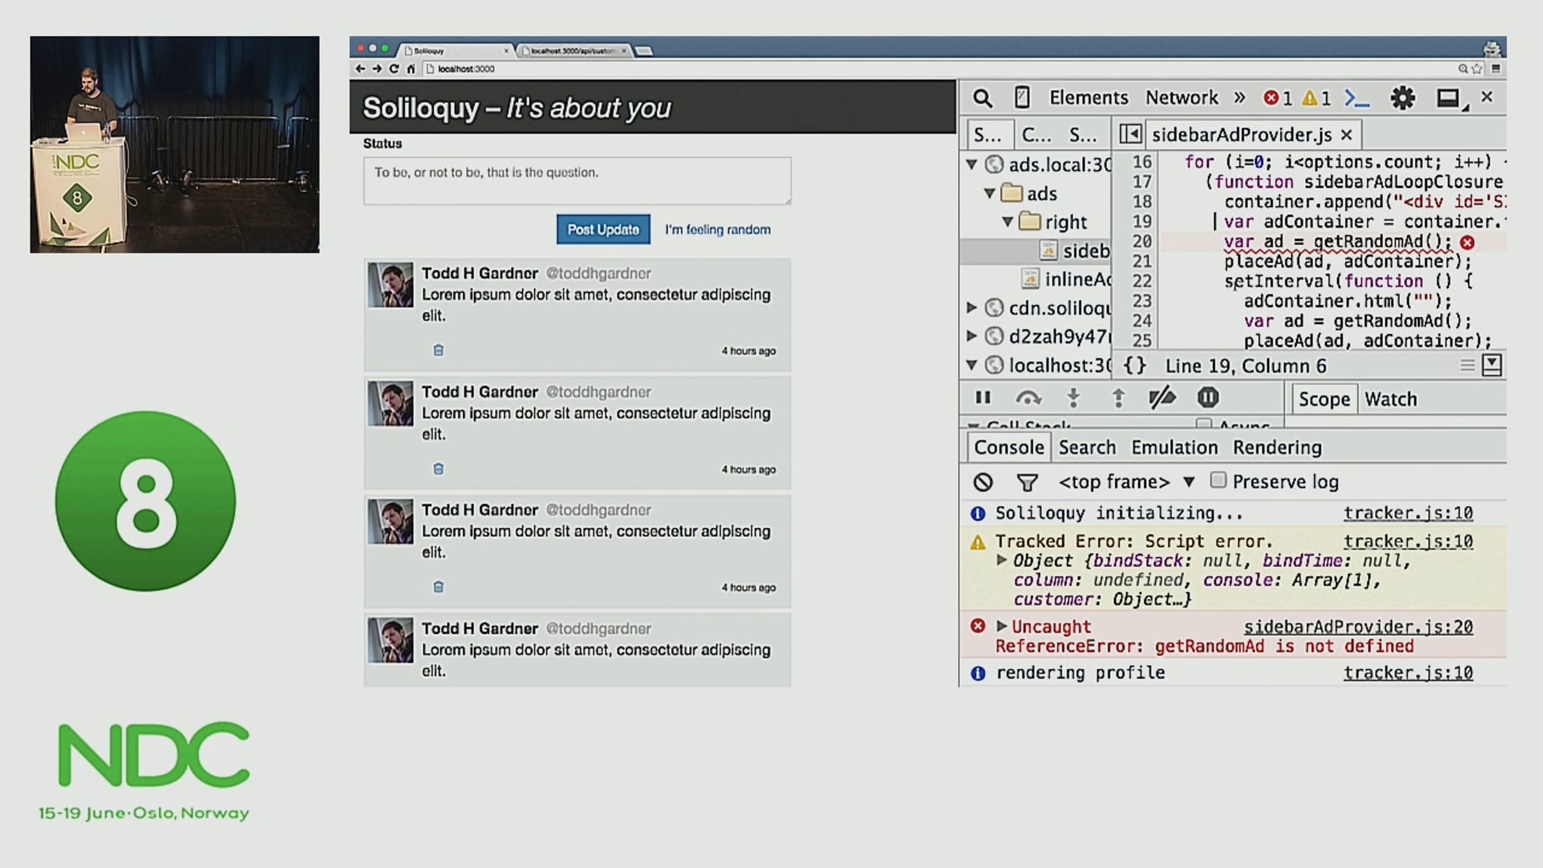The width and height of the screenshot is (1543, 868).
Task: Step into the next function call
Action: [1073, 399]
